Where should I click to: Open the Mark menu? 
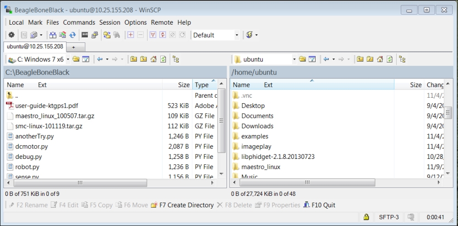(x=35, y=22)
